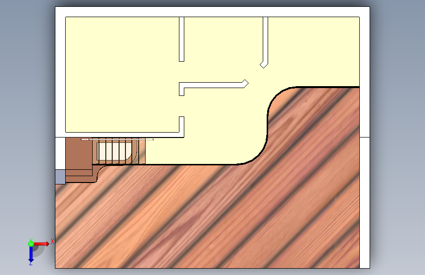Click the red X axis arrow on triad
The width and height of the screenshot is (425, 275).
tap(42, 244)
